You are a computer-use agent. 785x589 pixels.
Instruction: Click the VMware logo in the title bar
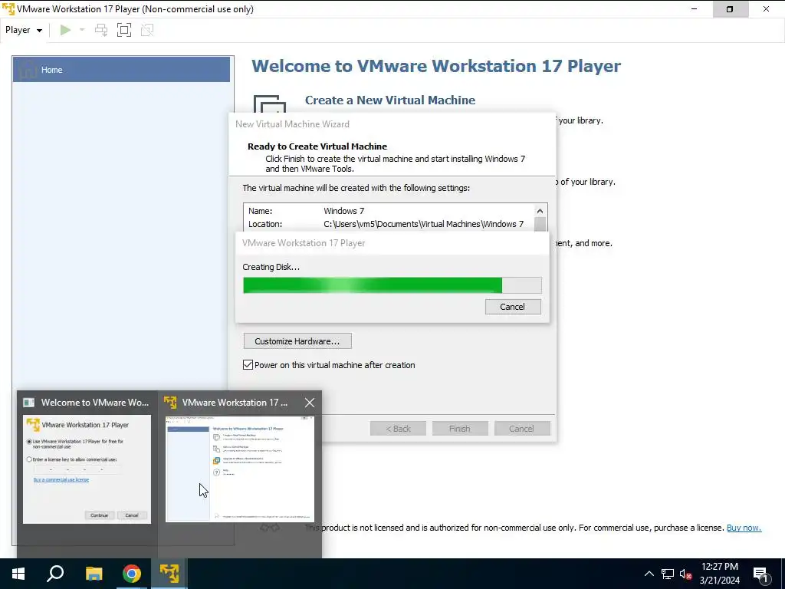[8, 9]
